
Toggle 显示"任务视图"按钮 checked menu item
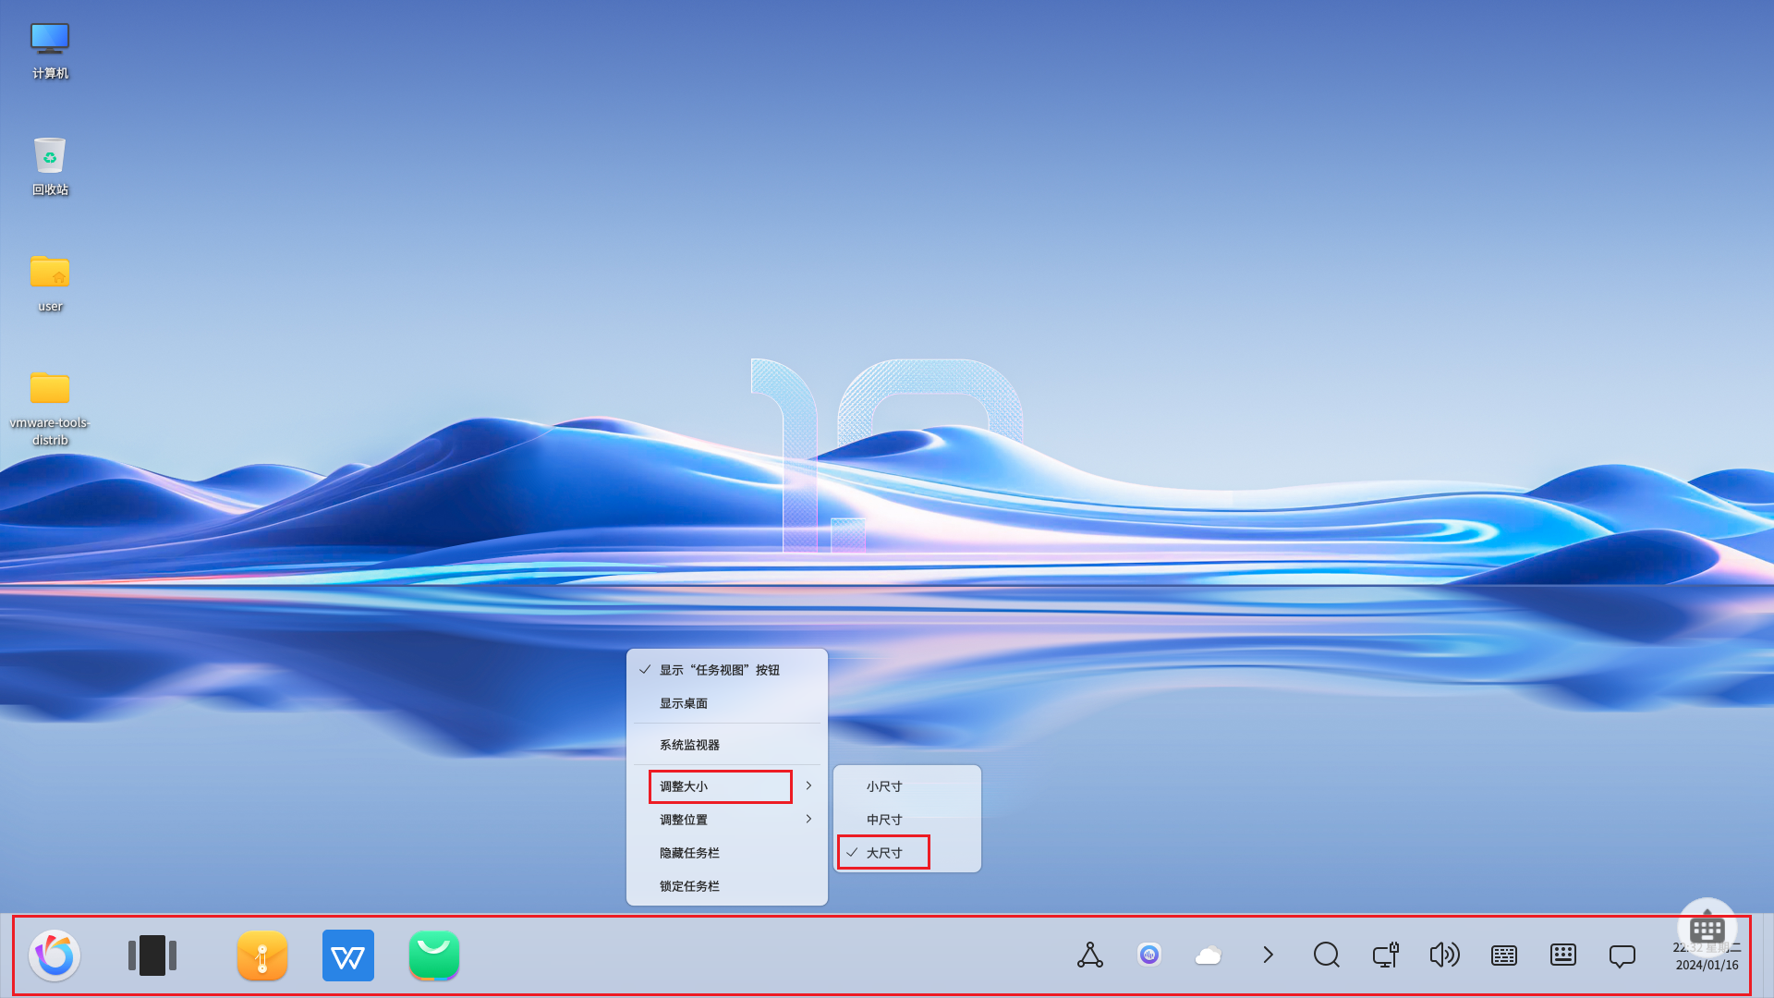point(727,670)
